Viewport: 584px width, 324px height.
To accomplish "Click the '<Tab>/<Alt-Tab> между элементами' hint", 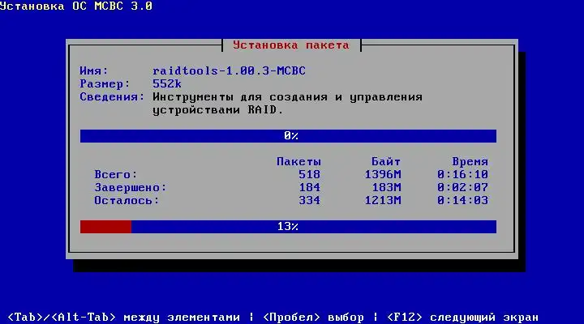I will point(123,318).
